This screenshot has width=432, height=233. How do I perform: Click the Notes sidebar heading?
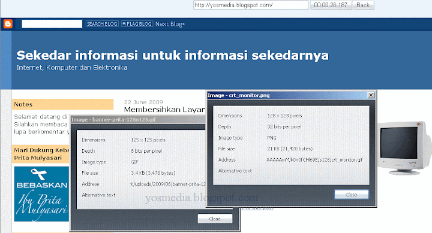coord(62,104)
